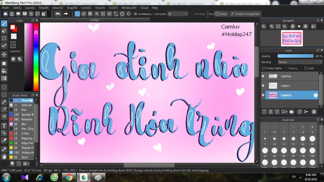This screenshot has height=182, width=324.
Task: Turn snap off with blue toggle
Action: pos(77,14)
